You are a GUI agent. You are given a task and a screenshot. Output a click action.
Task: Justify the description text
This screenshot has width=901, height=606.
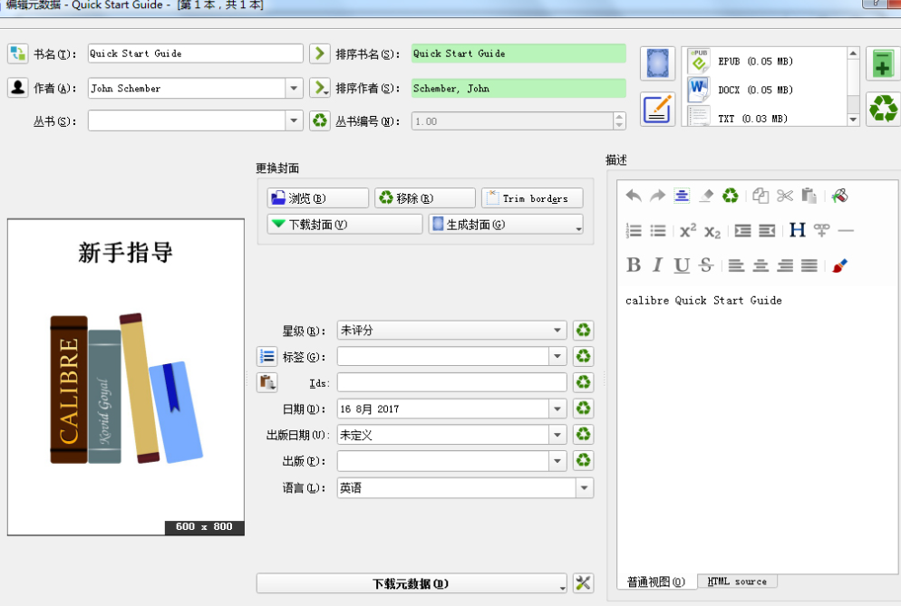(809, 265)
